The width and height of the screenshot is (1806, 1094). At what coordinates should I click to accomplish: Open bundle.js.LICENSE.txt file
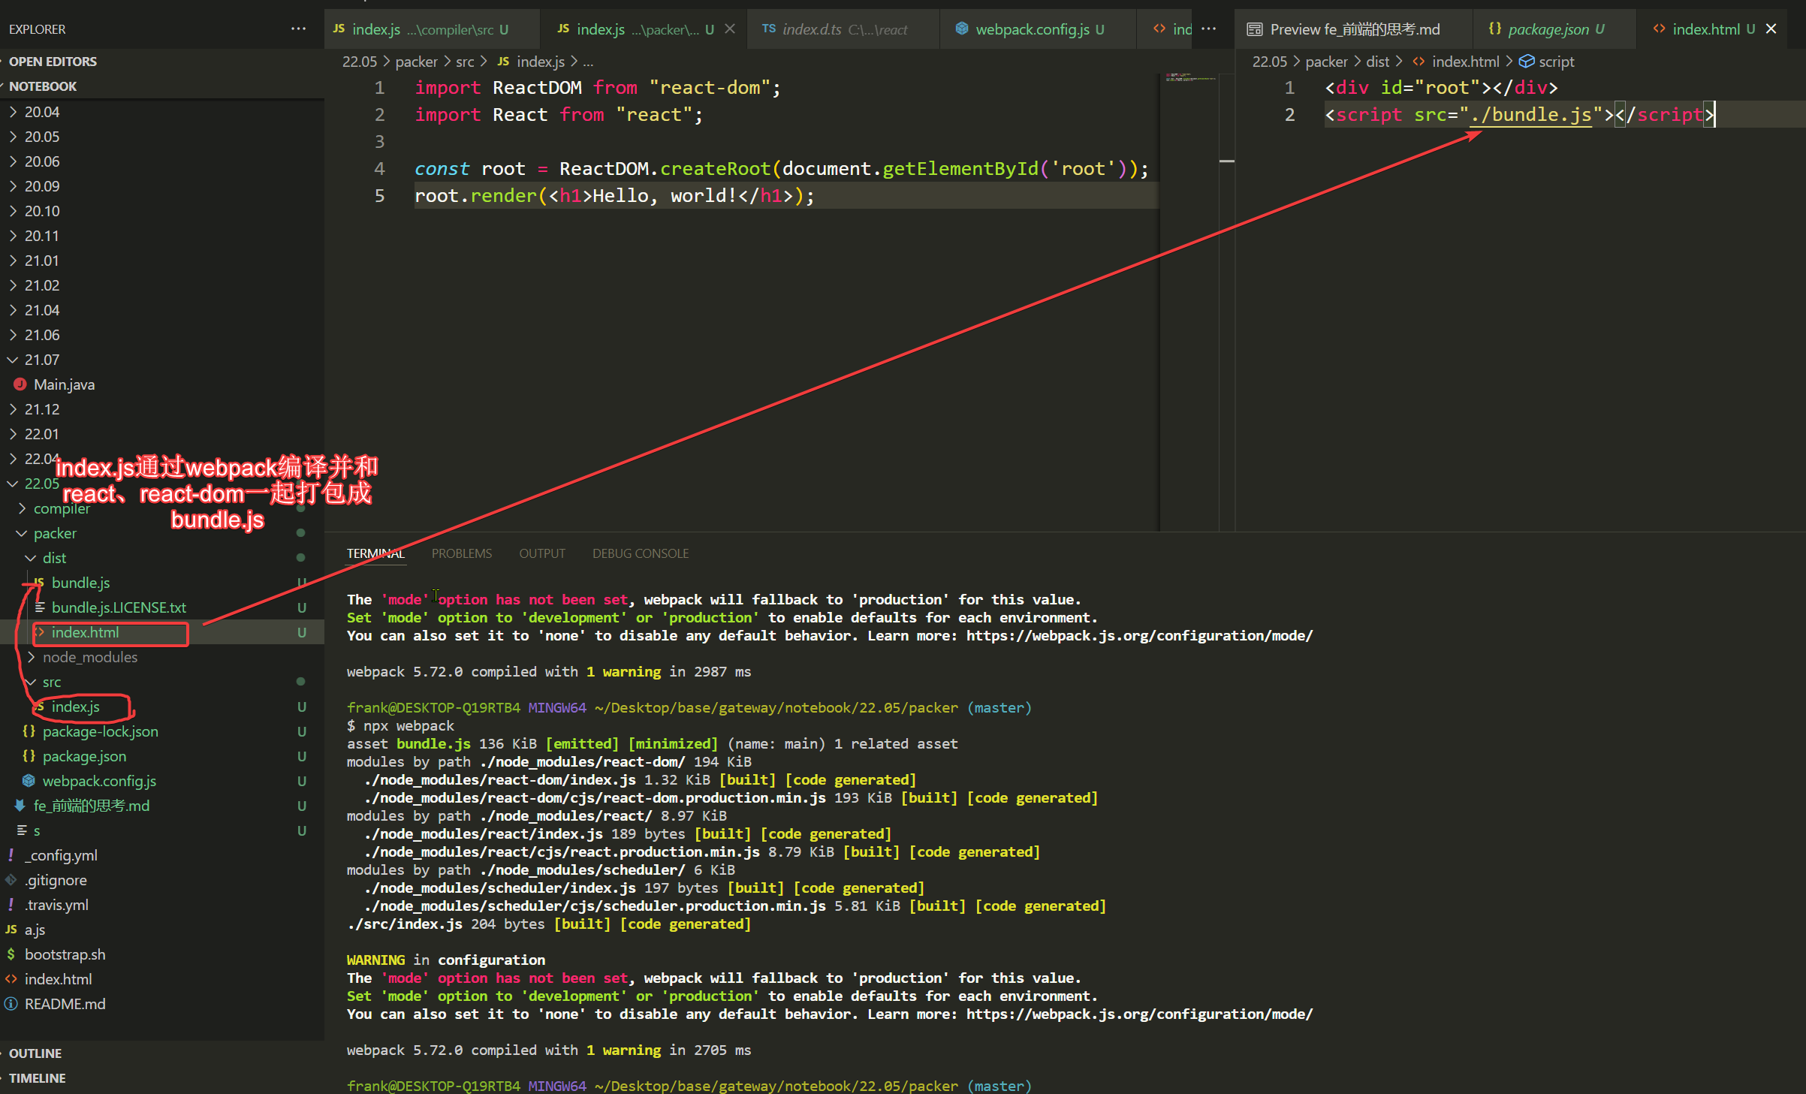click(162, 607)
